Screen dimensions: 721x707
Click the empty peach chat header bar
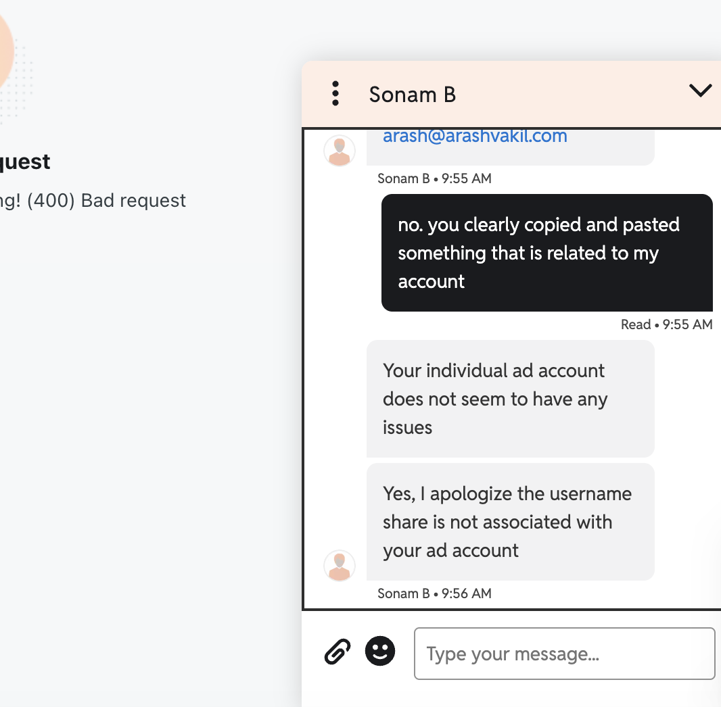coord(575,93)
